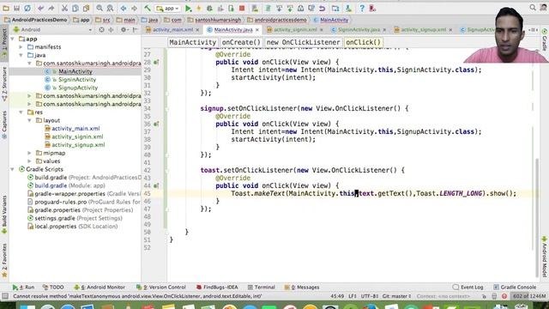
Task: Navigate Back with the left arrow icon
Action: 124,8
